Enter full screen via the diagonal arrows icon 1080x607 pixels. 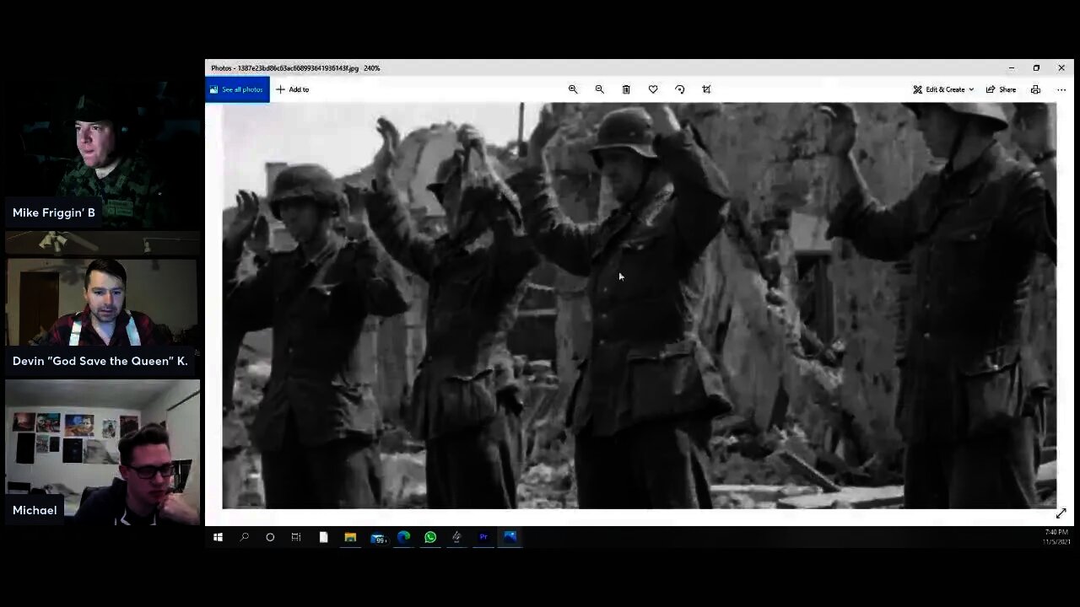(1061, 513)
